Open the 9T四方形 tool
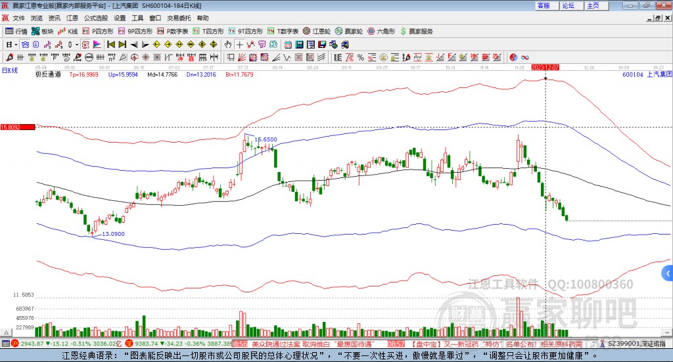Screen dimensions: 673x362 [246, 32]
